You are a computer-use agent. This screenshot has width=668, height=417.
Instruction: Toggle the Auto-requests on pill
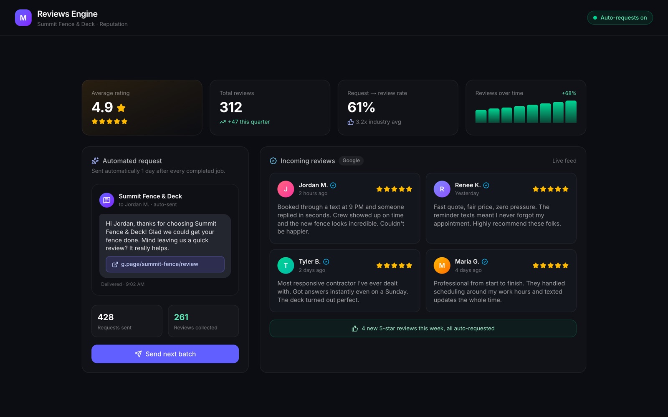click(620, 18)
